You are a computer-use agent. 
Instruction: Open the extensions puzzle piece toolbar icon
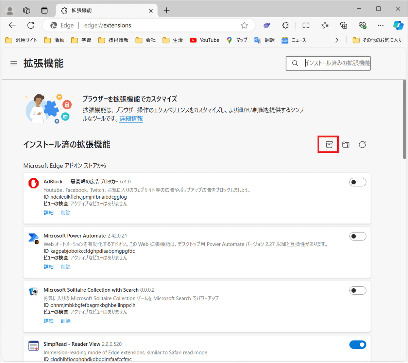(x=286, y=25)
